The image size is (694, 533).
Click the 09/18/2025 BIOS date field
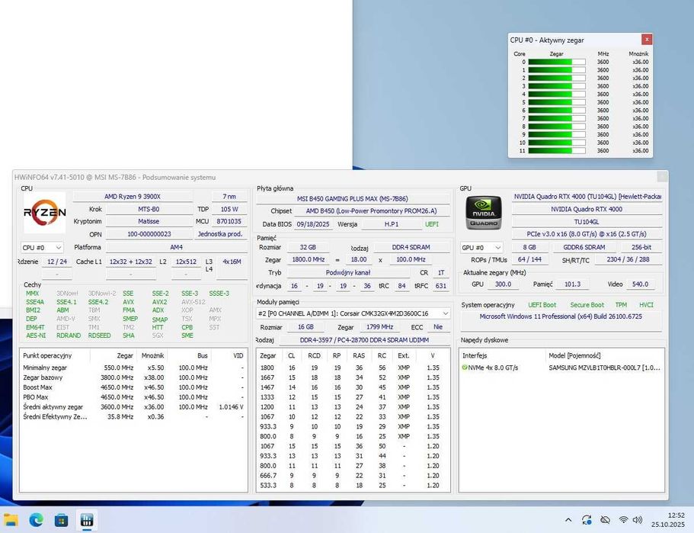tap(313, 224)
